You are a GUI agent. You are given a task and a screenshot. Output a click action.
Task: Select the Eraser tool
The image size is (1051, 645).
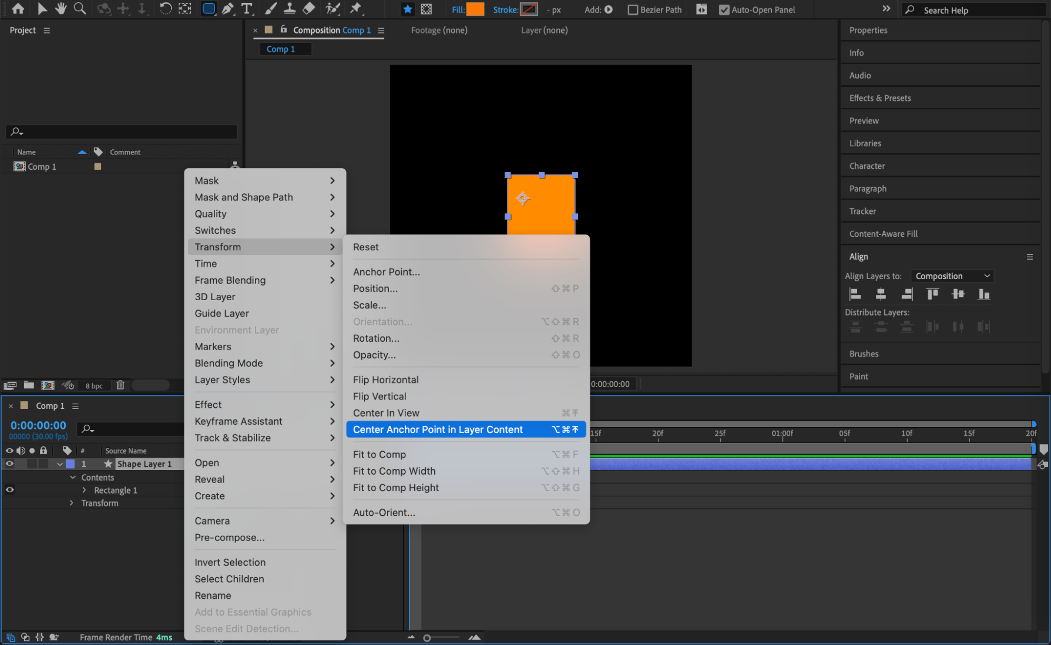pyautogui.click(x=309, y=8)
